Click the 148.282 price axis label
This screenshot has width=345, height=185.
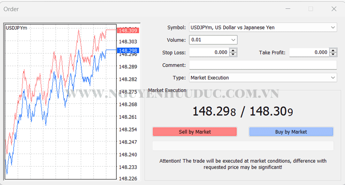[x=128, y=79]
